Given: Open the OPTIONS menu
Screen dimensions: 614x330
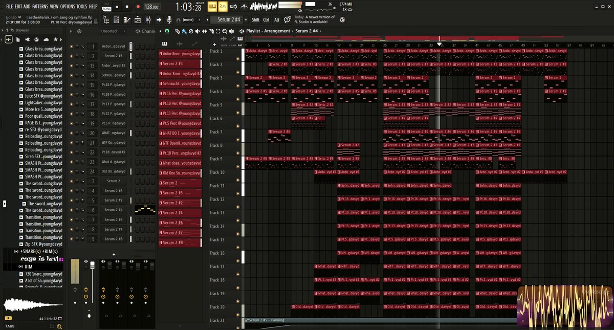Looking at the screenshot, I should 68,7.
